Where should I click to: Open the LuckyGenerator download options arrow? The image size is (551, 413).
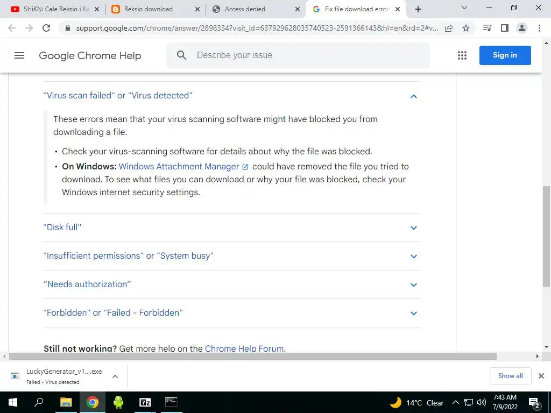point(115,376)
